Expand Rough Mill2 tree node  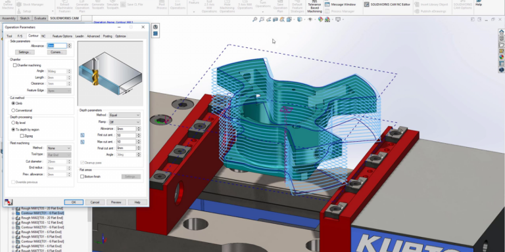pyautogui.click(x=13, y=218)
